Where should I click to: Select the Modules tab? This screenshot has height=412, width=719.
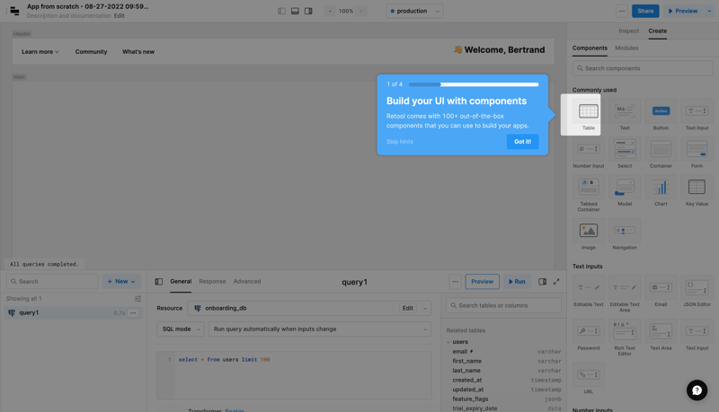[x=626, y=48]
